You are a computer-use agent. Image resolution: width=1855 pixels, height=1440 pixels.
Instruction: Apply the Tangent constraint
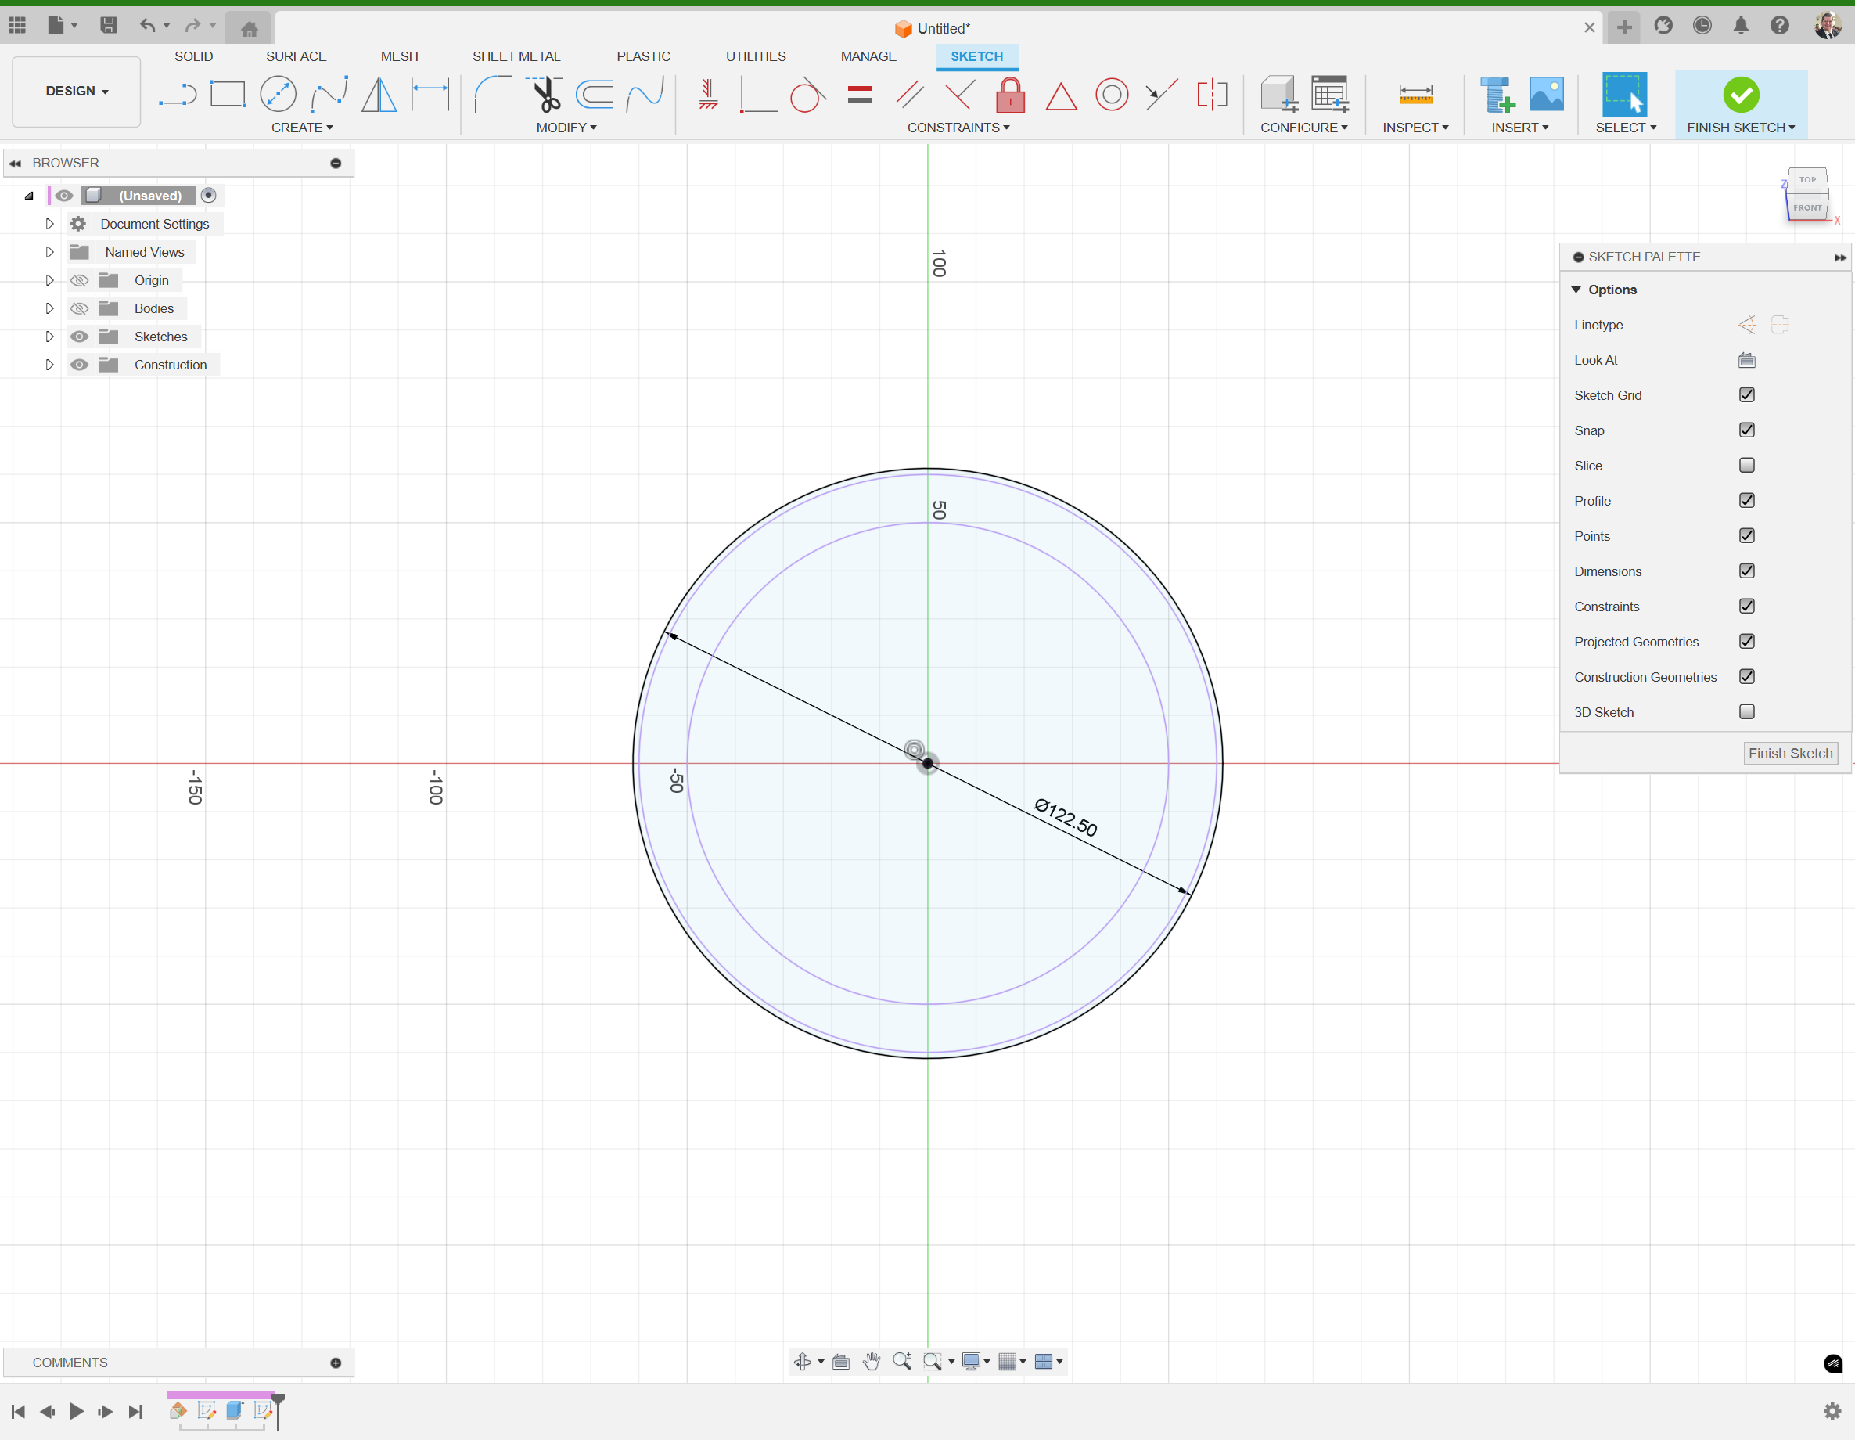pos(807,94)
